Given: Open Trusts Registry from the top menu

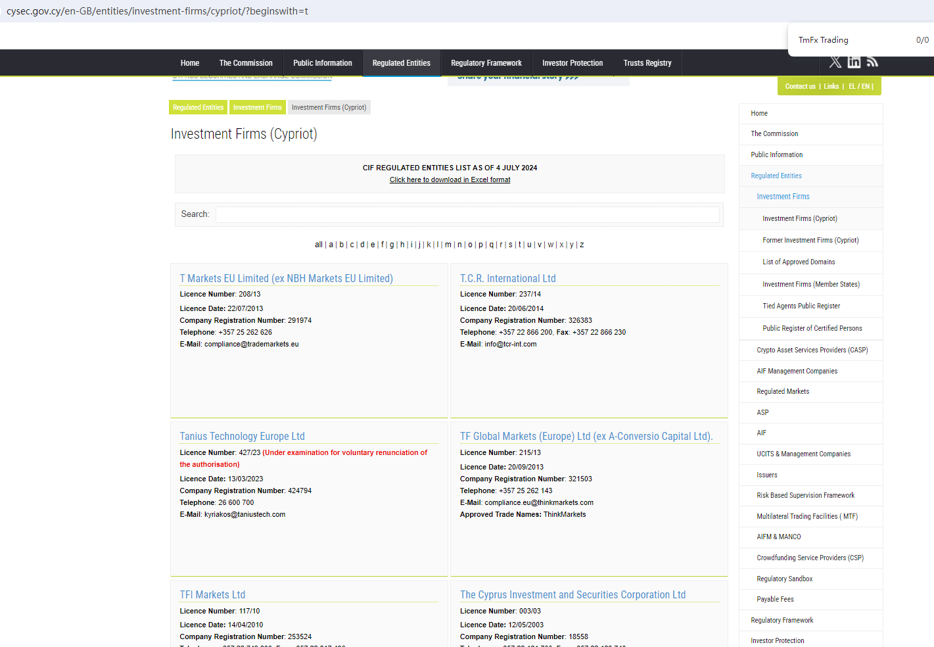Looking at the screenshot, I should click(x=647, y=63).
